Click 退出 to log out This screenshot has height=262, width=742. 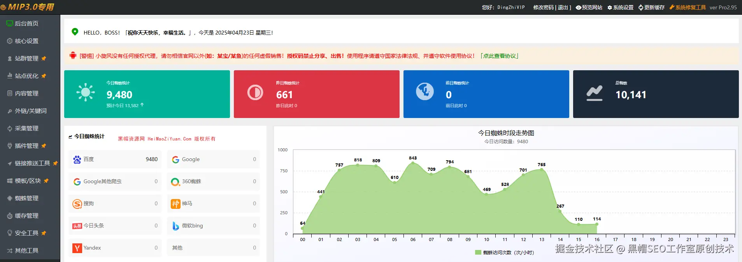pyautogui.click(x=563, y=7)
